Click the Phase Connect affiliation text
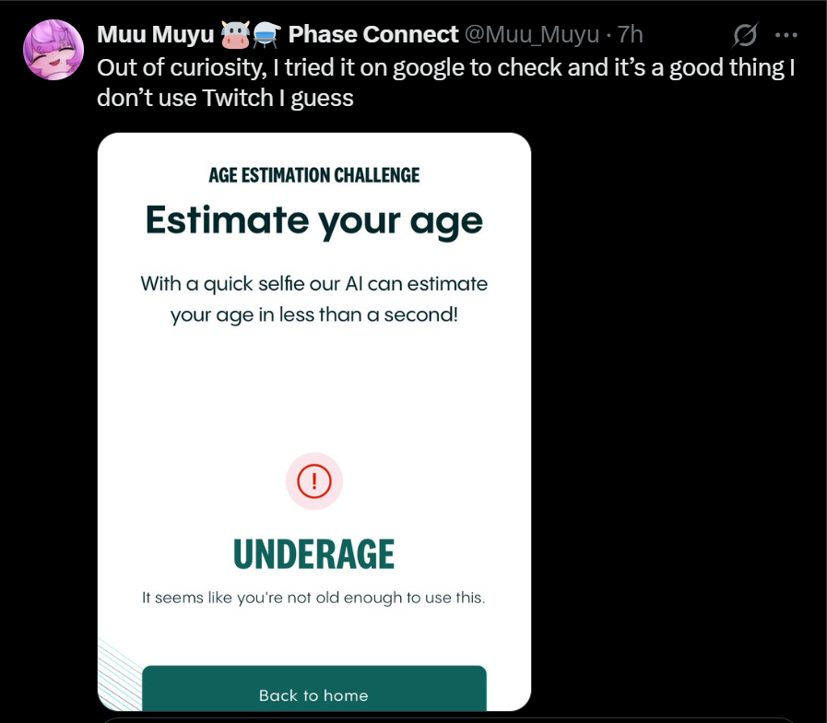Image resolution: width=827 pixels, height=723 pixels. (373, 35)
